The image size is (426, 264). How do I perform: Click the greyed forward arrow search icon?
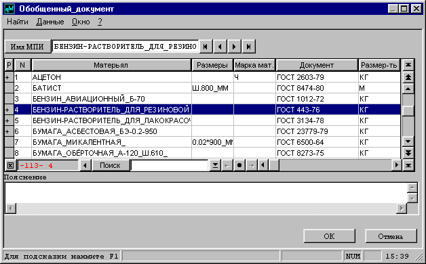point(252,165)
